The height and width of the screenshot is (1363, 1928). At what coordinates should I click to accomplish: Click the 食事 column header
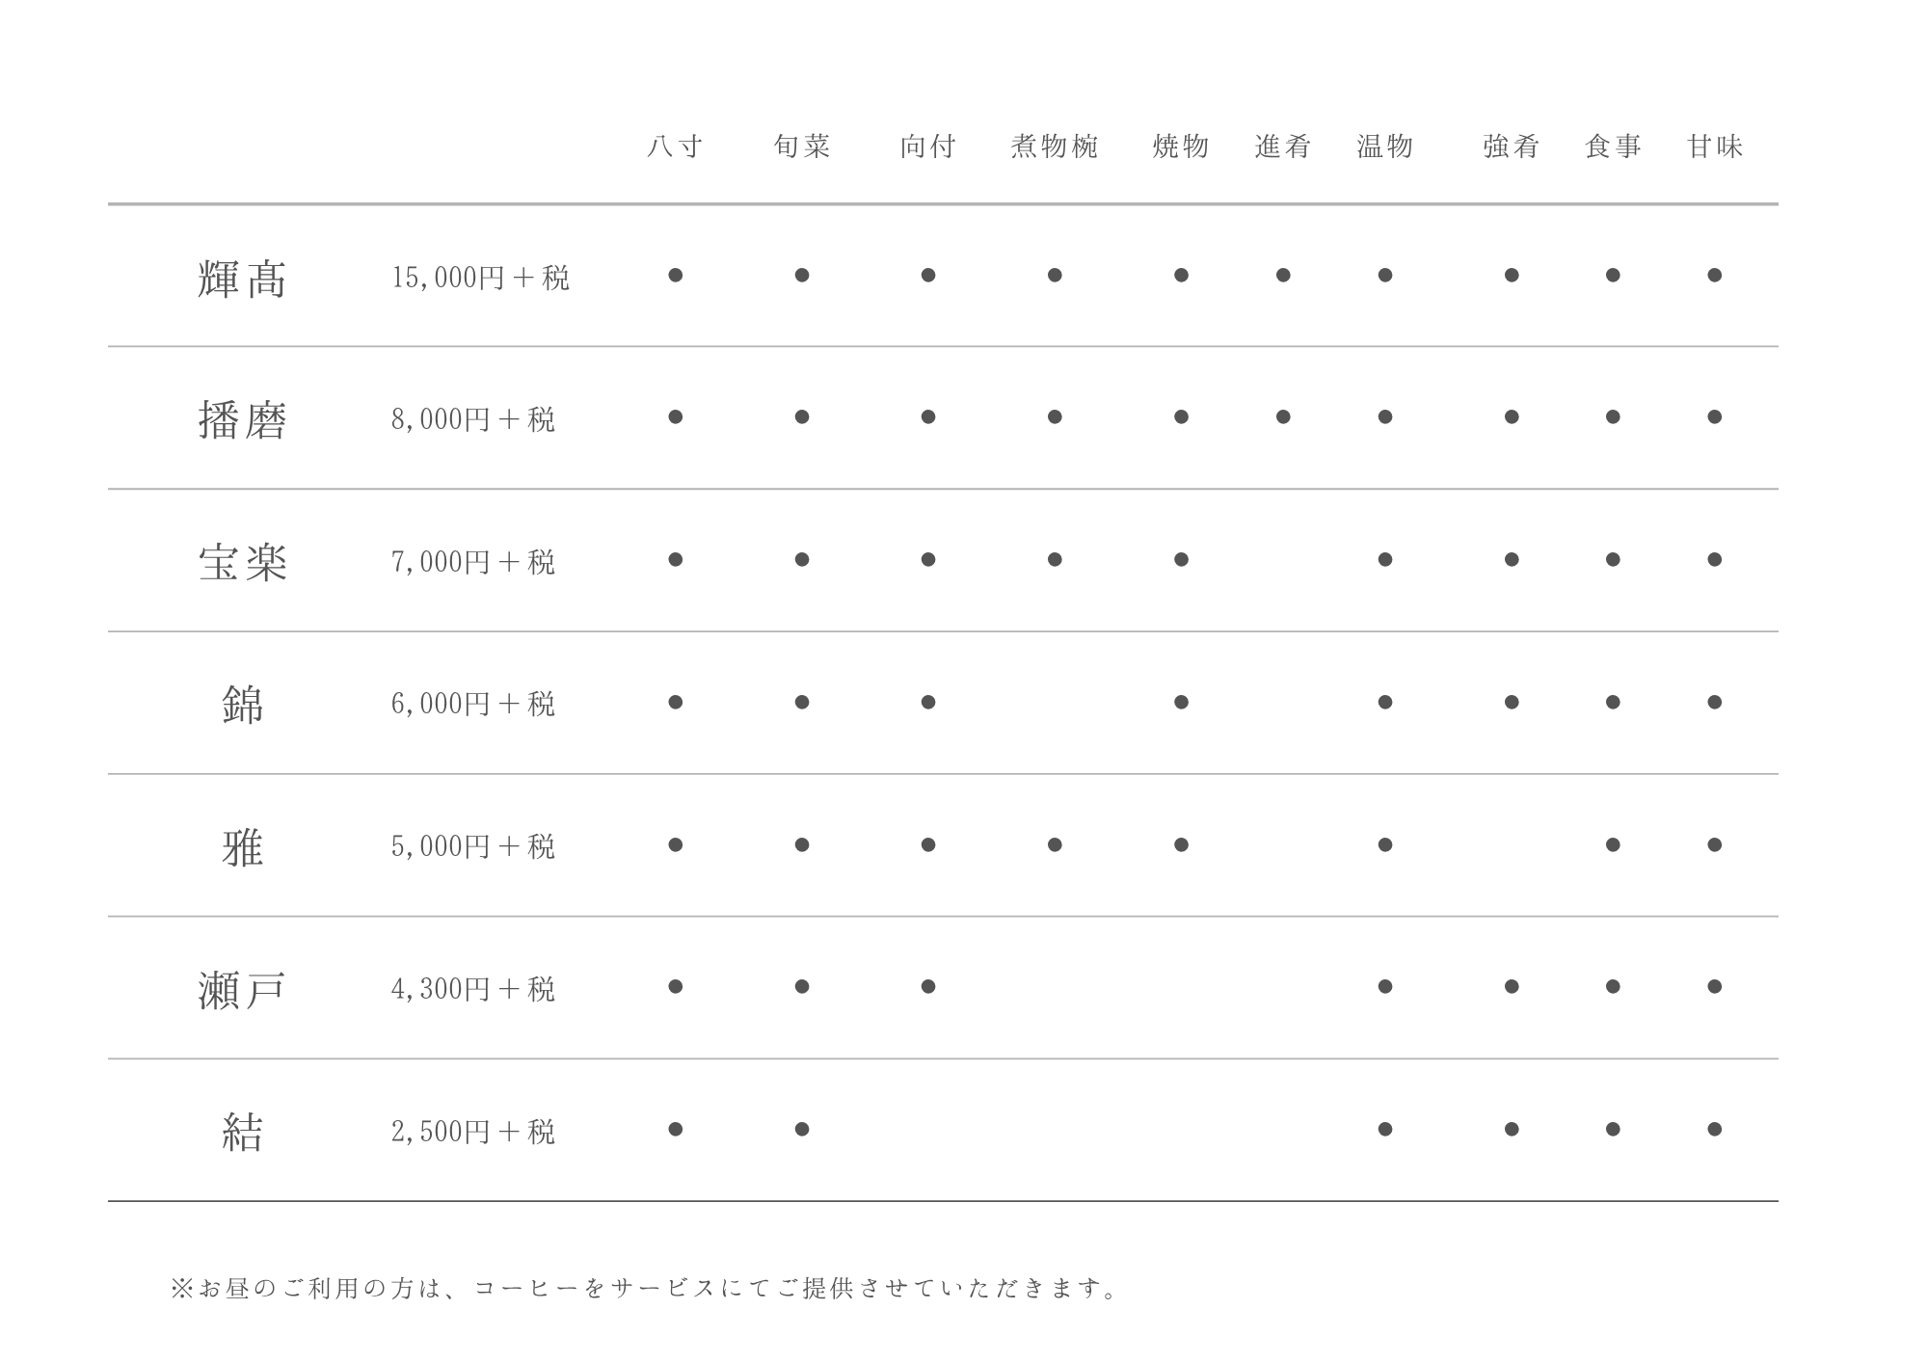tap(1613, 147)
